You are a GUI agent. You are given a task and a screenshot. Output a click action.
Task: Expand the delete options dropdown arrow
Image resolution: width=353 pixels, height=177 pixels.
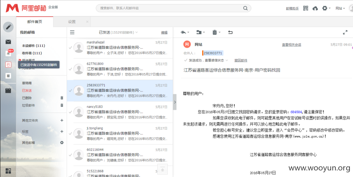[x=219, y=33]
